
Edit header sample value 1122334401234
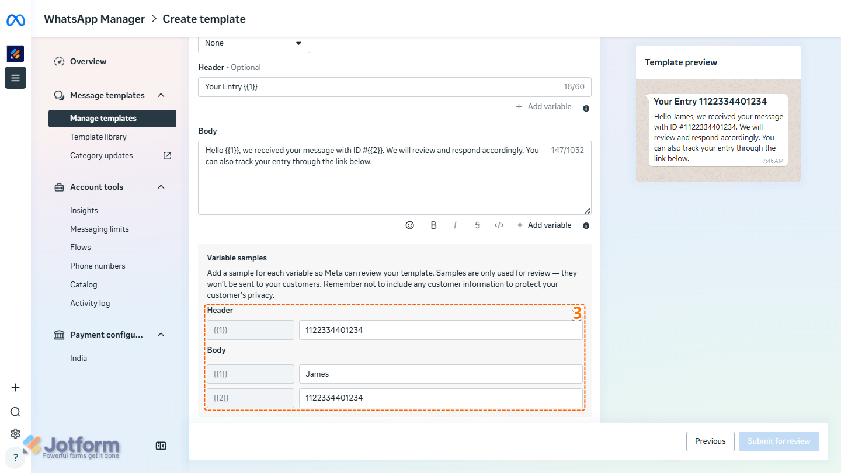(440, 330)
